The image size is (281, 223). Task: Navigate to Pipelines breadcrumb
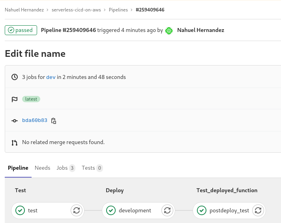(x=118, y=9)
